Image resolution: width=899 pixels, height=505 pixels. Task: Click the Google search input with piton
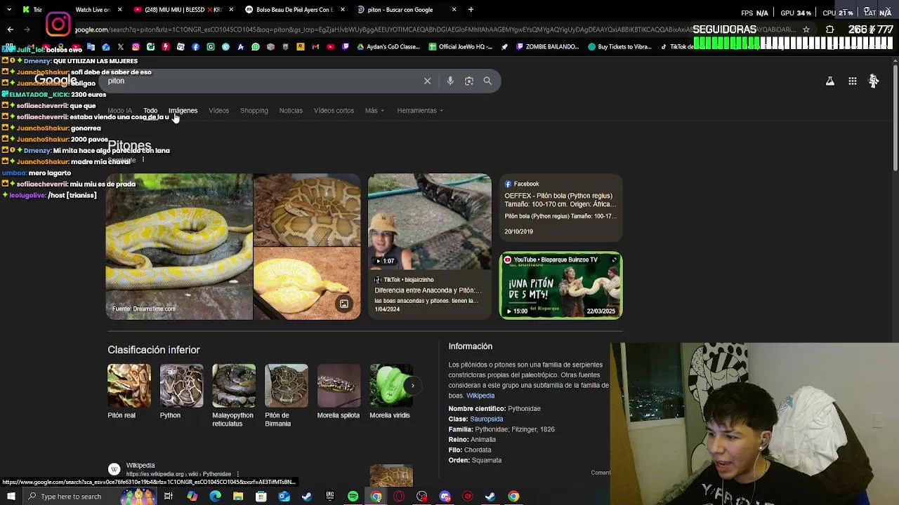263,81
